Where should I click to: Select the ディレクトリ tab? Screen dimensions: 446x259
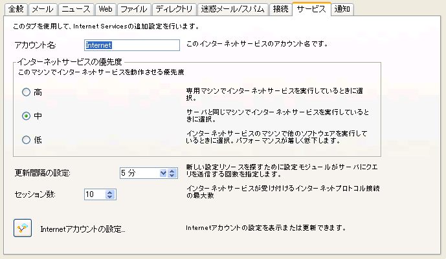click(x=174, y=9)
